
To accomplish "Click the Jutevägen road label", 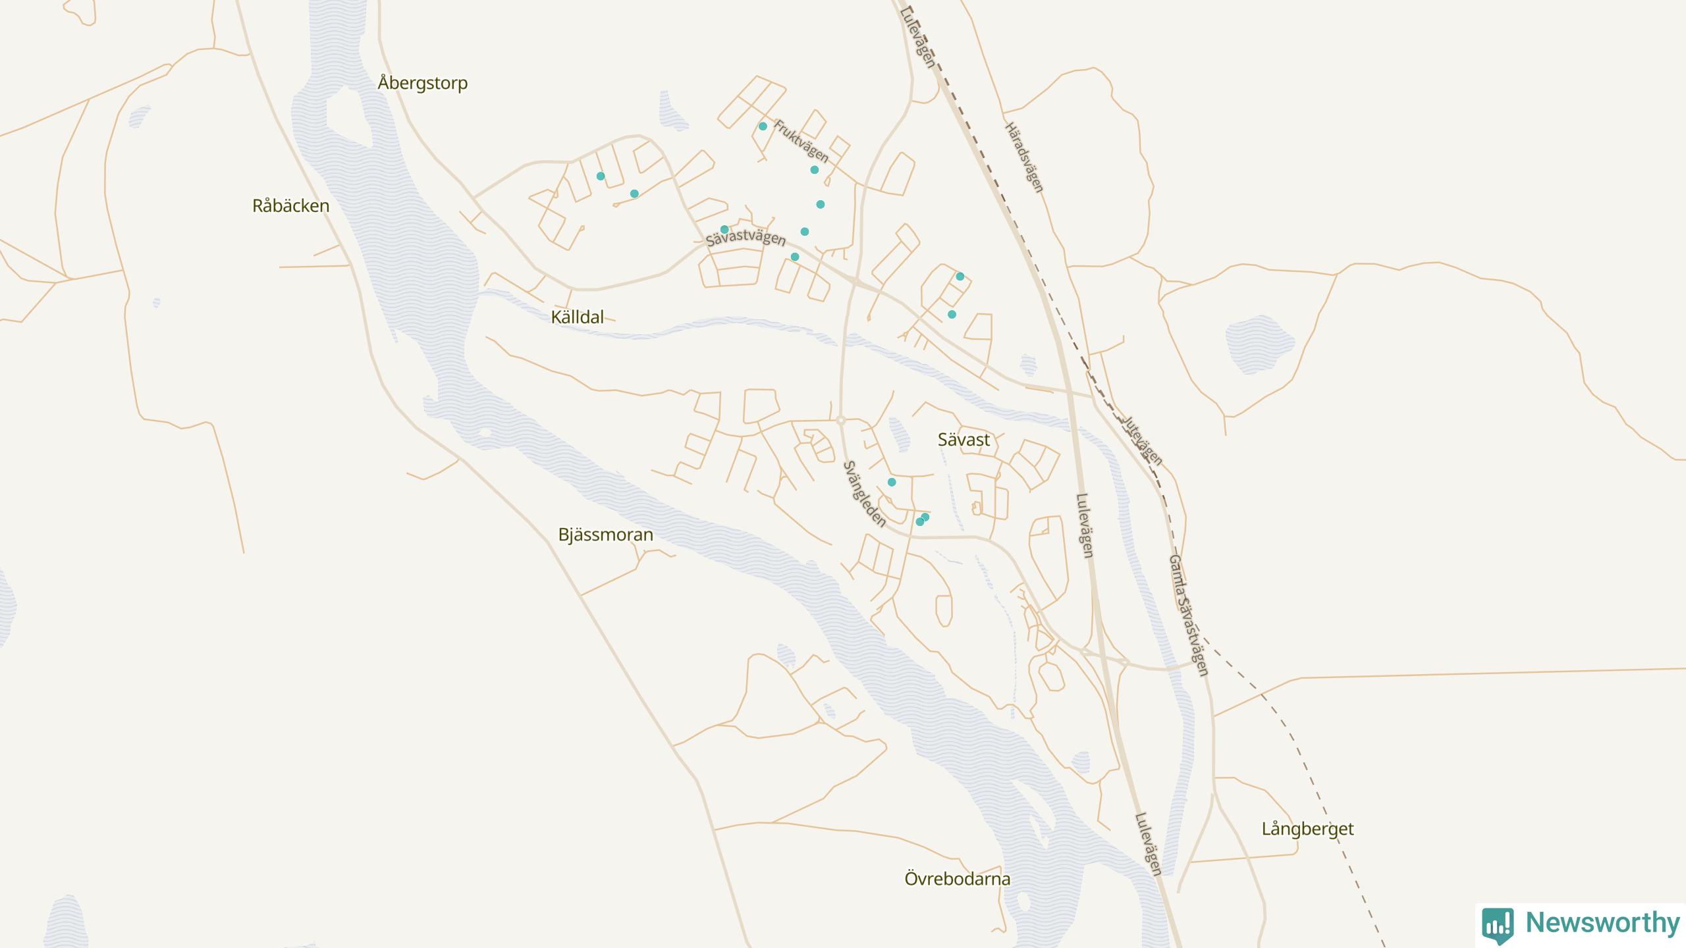I will [1142, 440].
